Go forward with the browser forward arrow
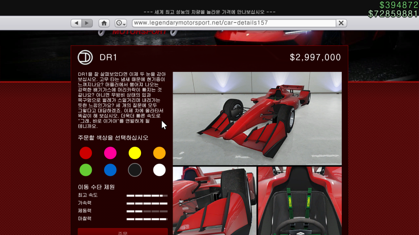 point(87,23)
